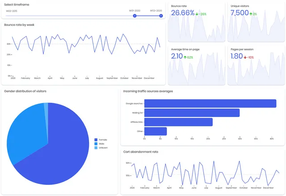Click the green up arrow beside Unique visitors
286x196 pixels.
pos(251,14)
